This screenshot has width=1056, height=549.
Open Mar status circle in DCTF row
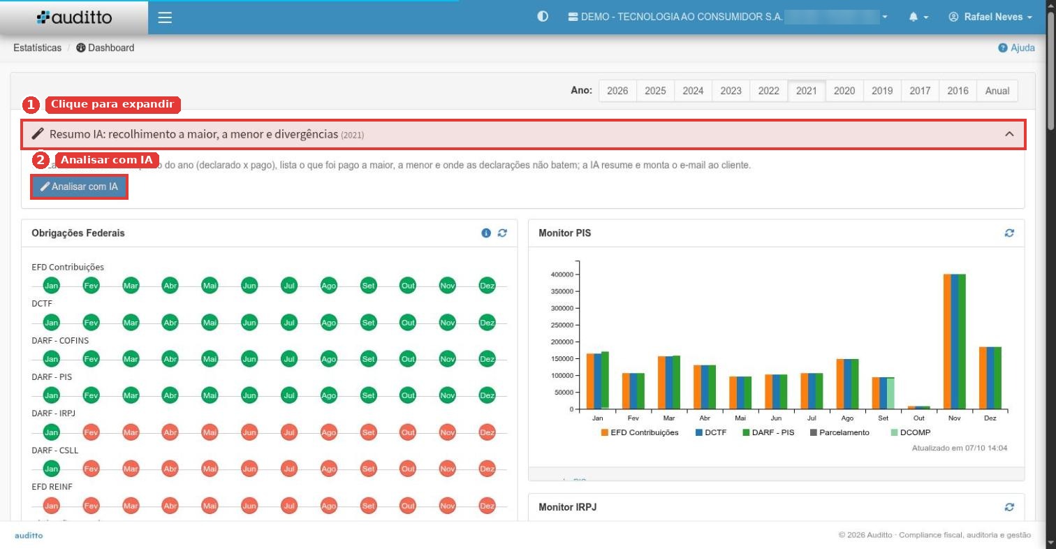coord(131,322)
